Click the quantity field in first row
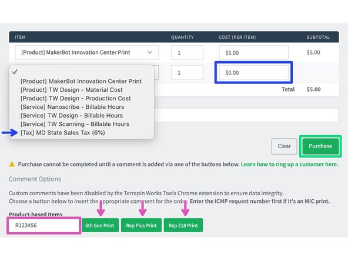 point(187,52)
